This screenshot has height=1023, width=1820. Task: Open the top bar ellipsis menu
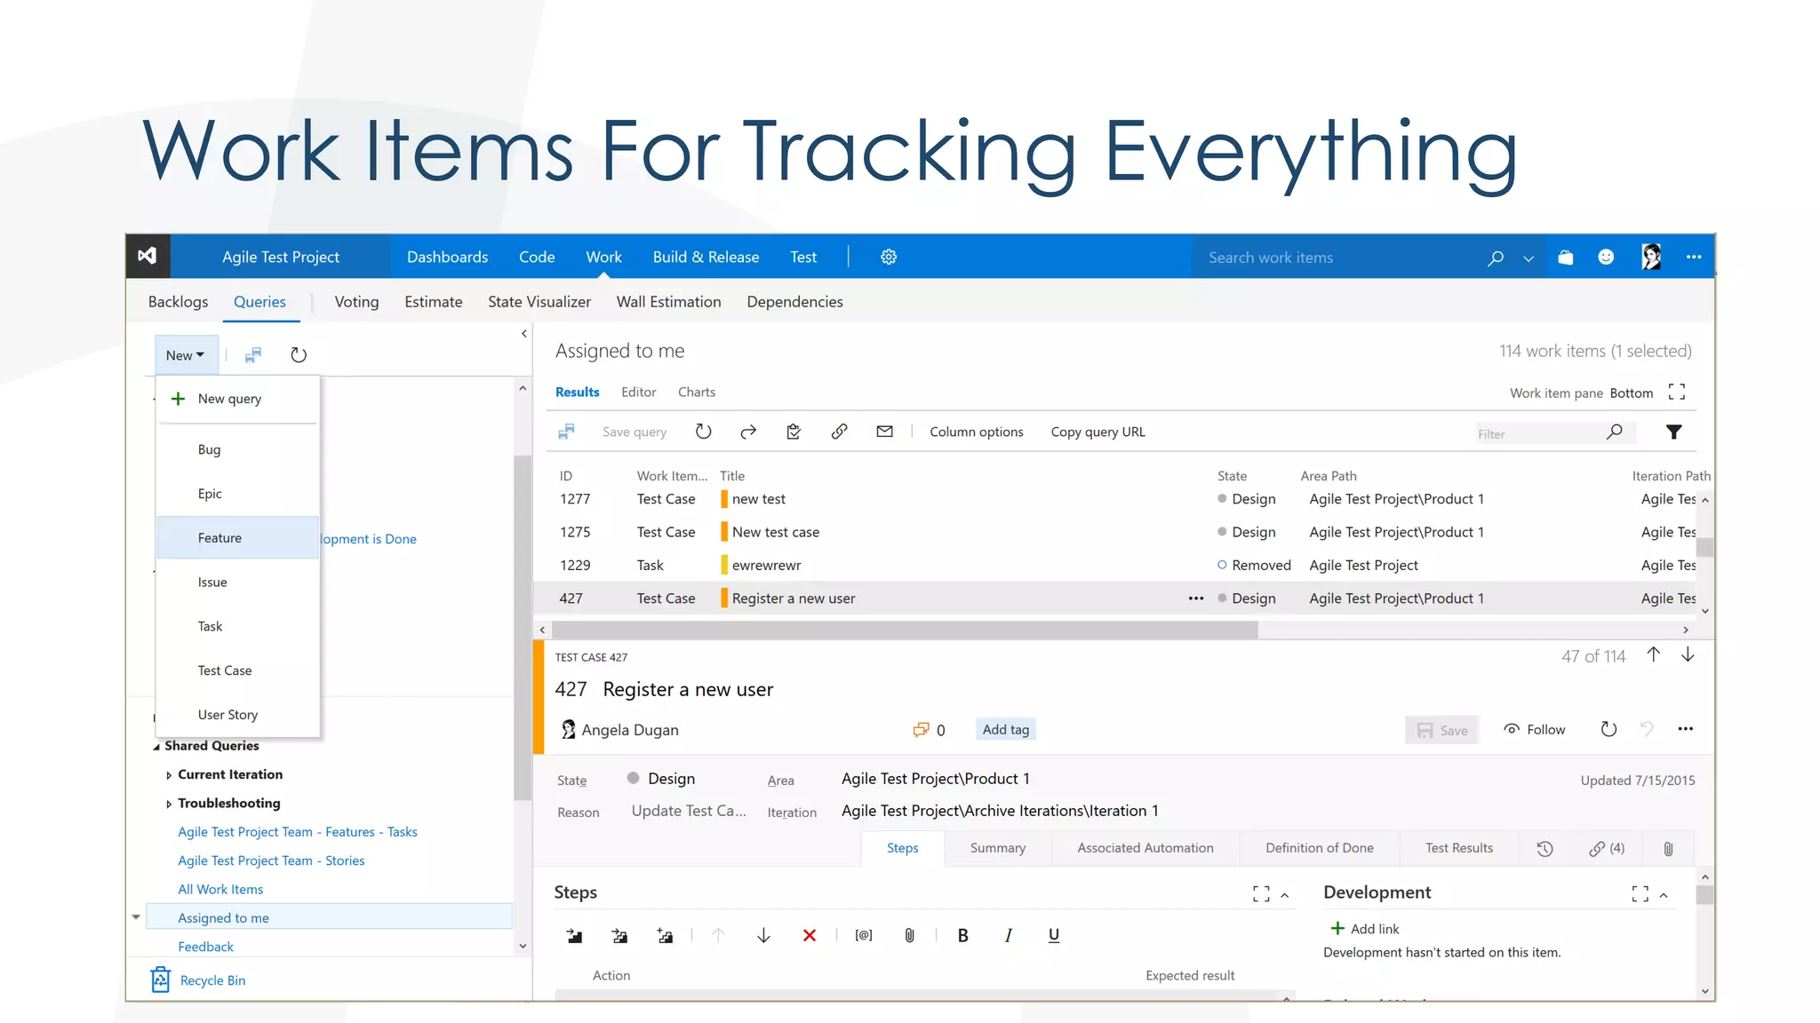click(x=1694, y=257)
